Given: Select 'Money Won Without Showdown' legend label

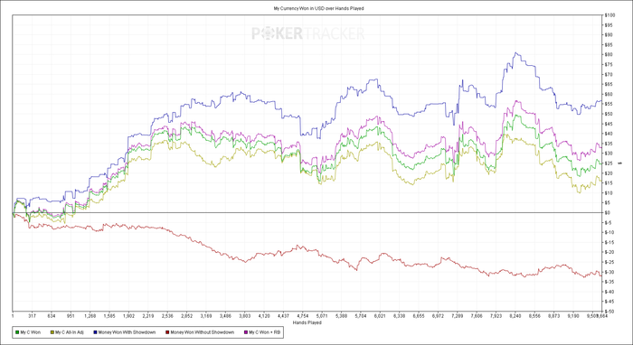Looking at the screenshot, I should point(203,332).
